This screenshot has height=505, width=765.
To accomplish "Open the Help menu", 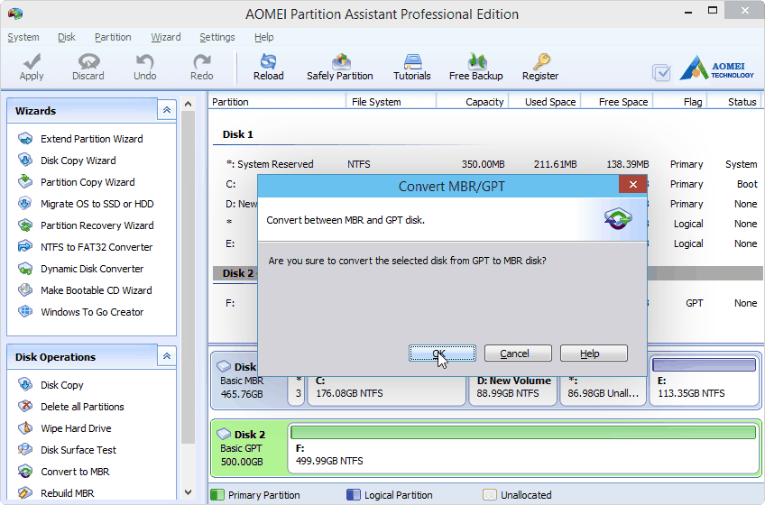I will [264, 37].
